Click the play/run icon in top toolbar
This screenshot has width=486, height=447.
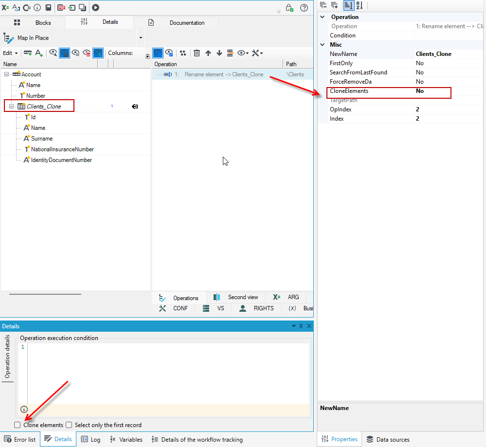(x=95, y=7)
